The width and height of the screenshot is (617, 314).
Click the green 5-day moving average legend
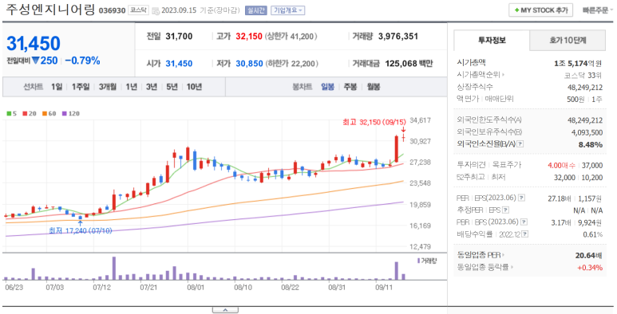[x=12, y=114]
